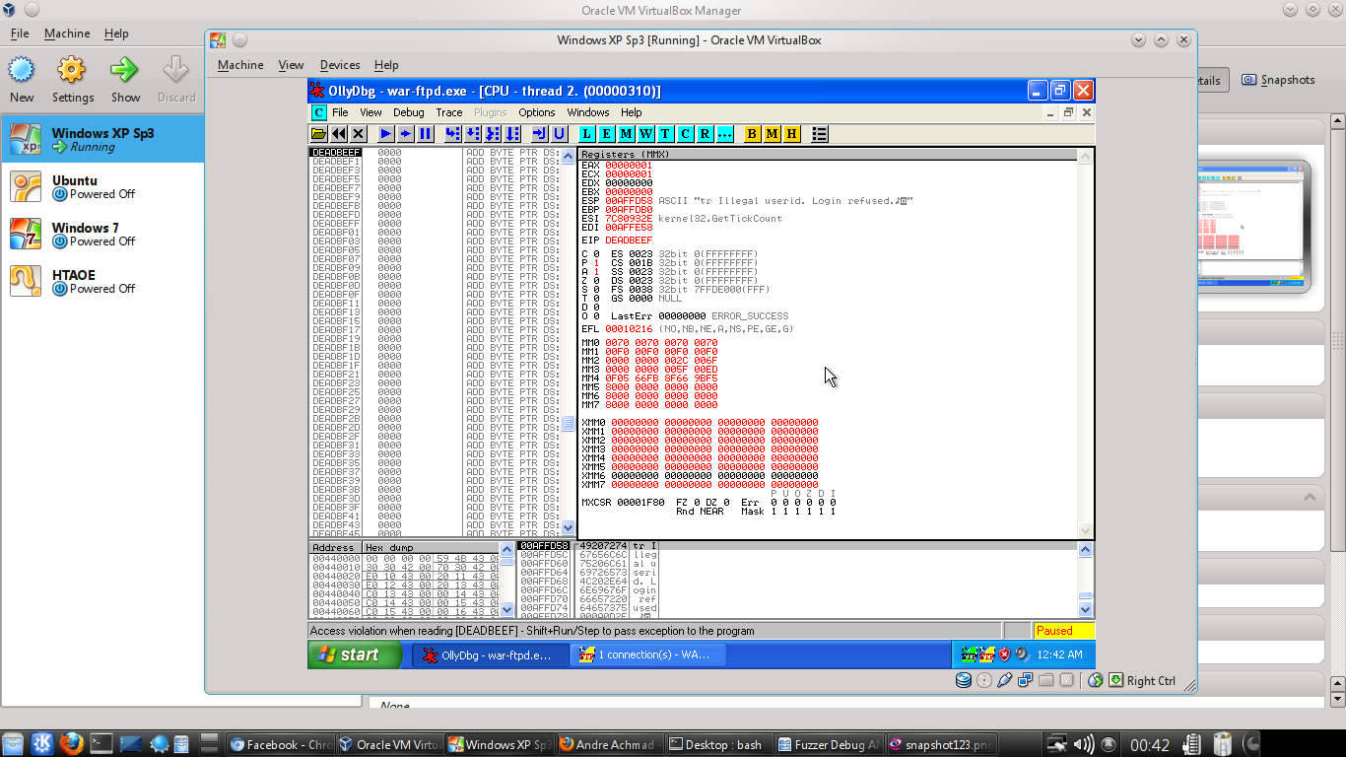Click the blue U toolbar icon

(560, 133)
